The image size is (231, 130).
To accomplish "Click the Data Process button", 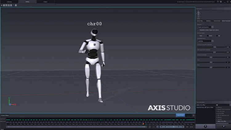I will point(180,116).
